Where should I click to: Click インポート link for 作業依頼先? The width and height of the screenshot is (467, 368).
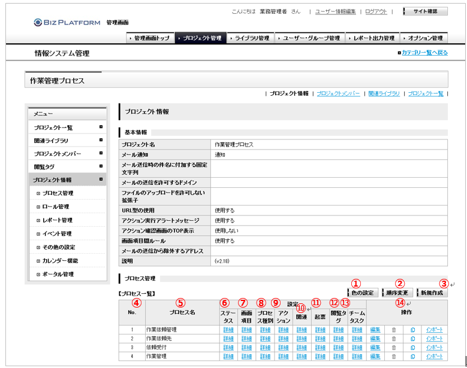[434, 339]
